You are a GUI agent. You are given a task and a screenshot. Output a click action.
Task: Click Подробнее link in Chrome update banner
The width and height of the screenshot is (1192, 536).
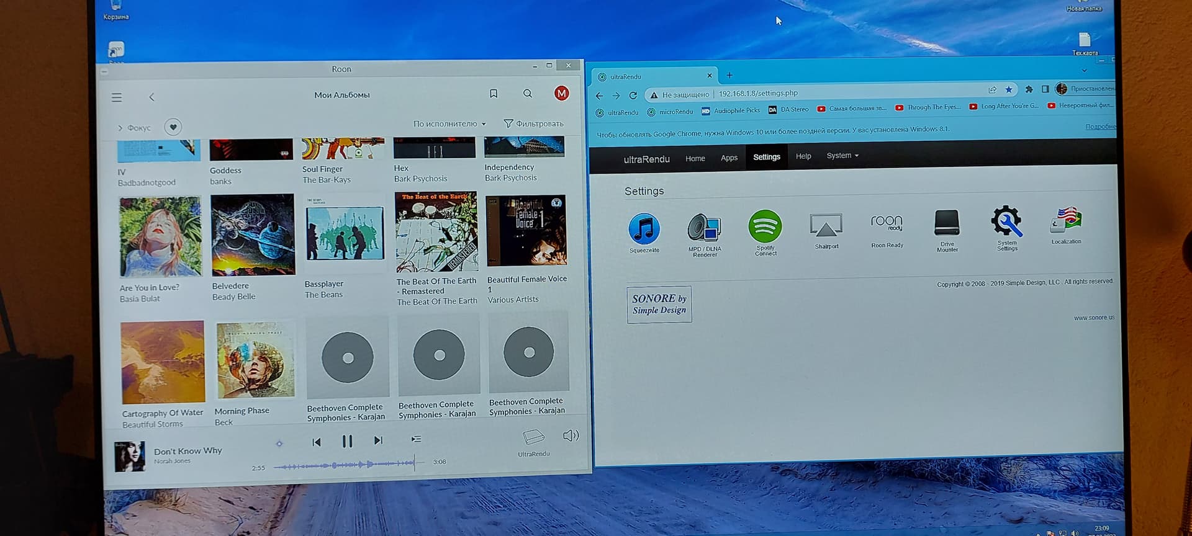point(1100,127)
